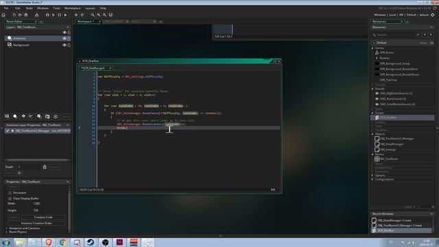Click the Create Path Layer icon
This screenshot has width=439, height=247.
31,117
